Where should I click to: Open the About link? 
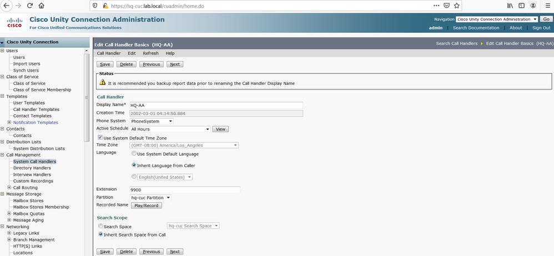point(516,28)
